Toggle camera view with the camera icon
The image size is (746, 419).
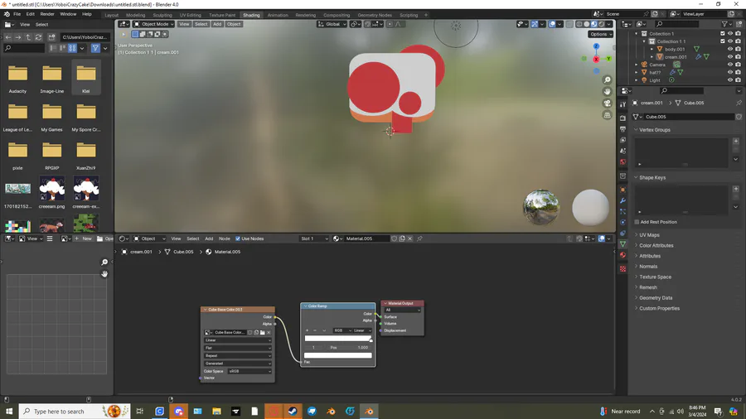pyautogui.click(x=608, y=104)
